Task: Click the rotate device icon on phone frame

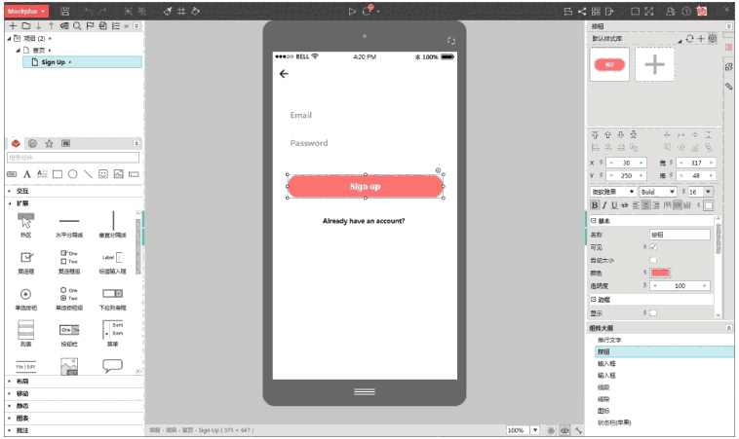Action: pyautogui.click(x=451, y=41)
